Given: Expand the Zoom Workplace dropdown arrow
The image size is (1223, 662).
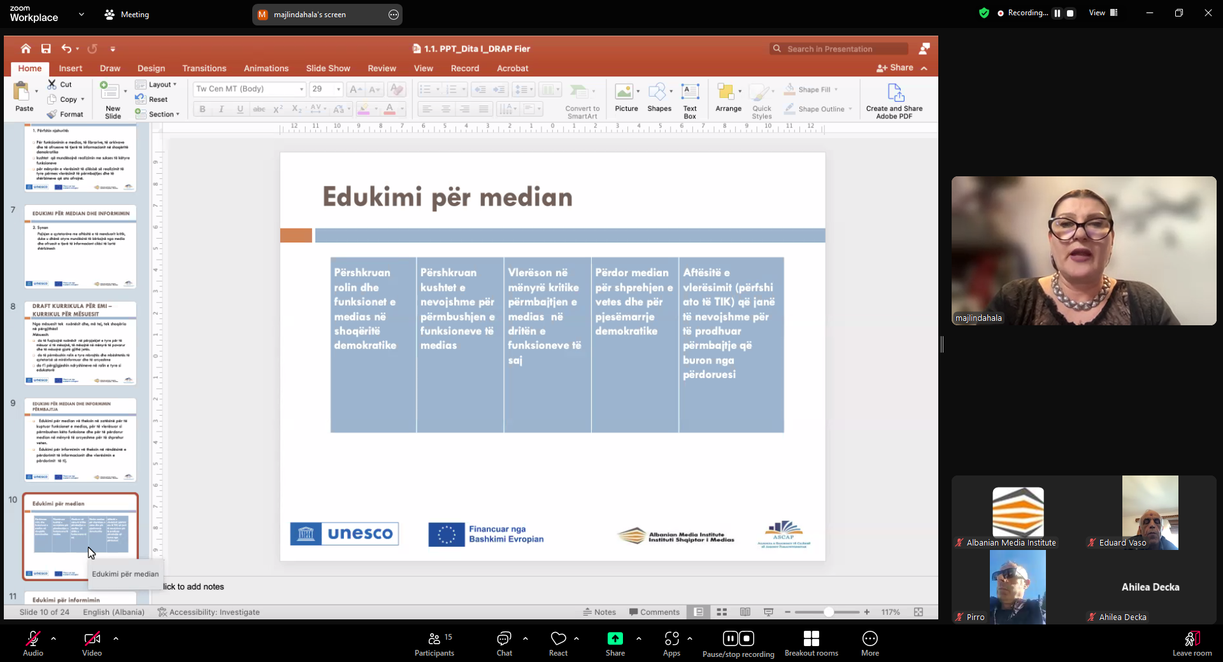Looking at the screenshot, I should (x=81, y=13).
